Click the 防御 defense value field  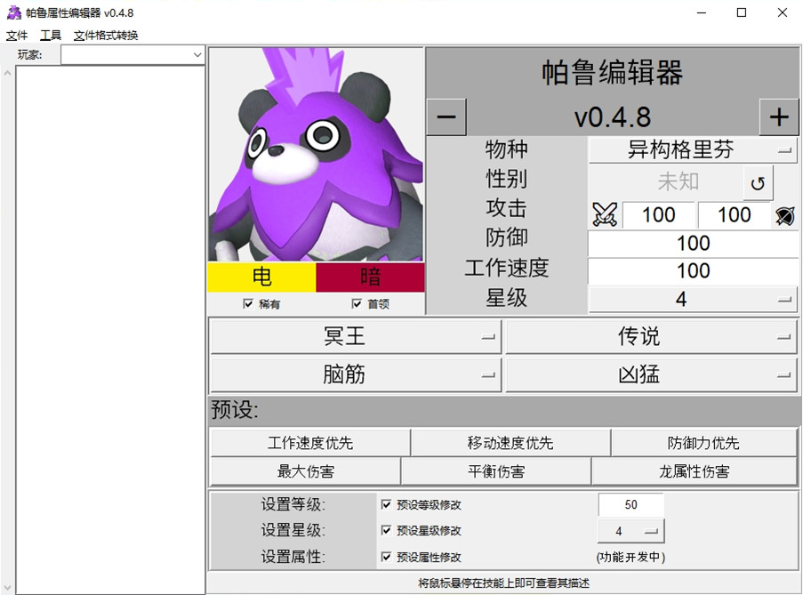tap(693, 244)
